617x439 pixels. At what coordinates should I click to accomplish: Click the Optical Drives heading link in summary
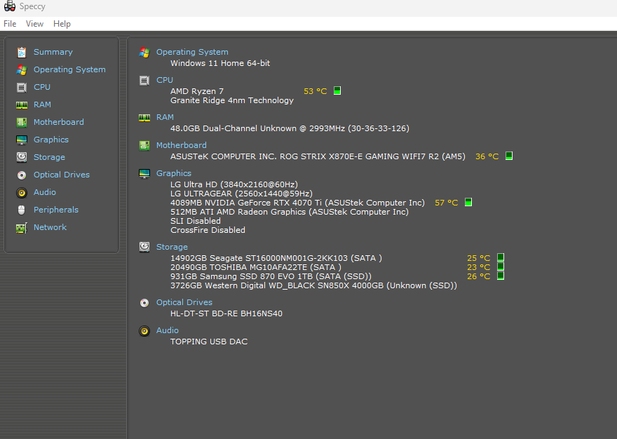pos(184,302)
